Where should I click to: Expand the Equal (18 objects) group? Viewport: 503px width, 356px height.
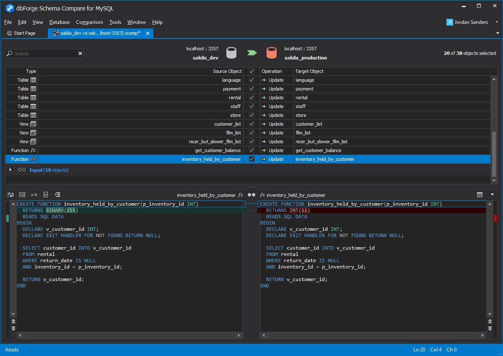pos(10,170)
